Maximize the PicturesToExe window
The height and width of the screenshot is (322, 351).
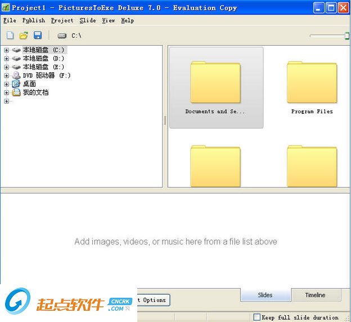331,8
